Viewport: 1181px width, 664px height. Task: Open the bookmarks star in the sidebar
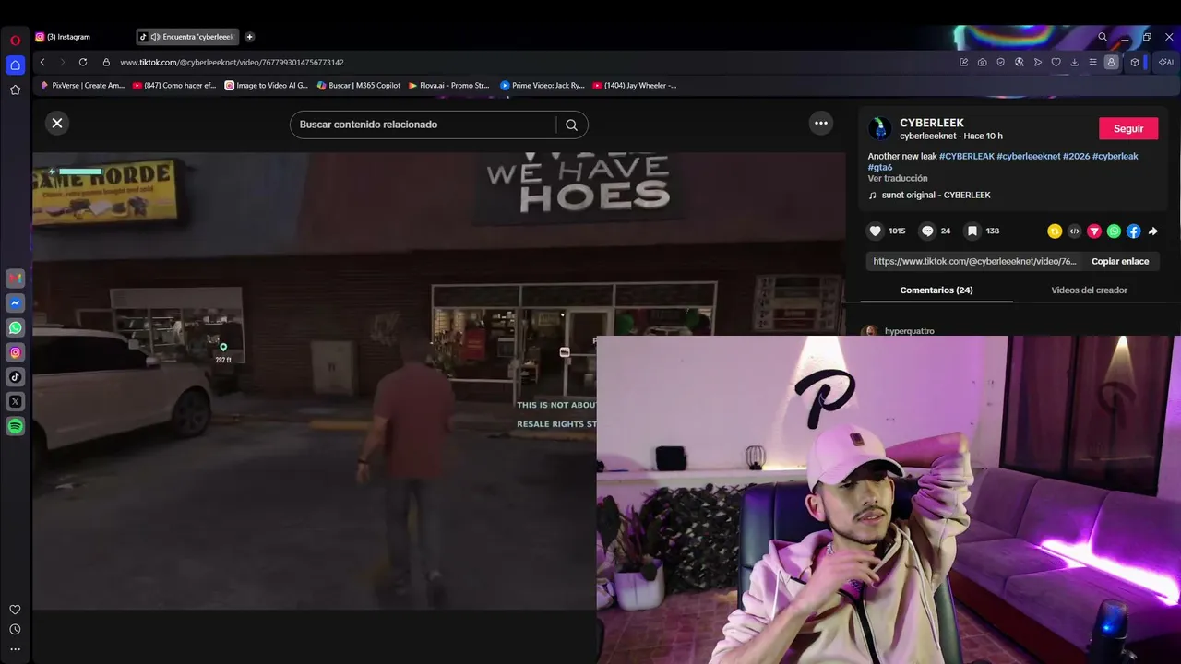point(15,89)
